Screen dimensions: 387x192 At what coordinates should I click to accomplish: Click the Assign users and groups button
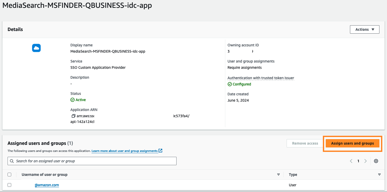[x=353, y=143]
